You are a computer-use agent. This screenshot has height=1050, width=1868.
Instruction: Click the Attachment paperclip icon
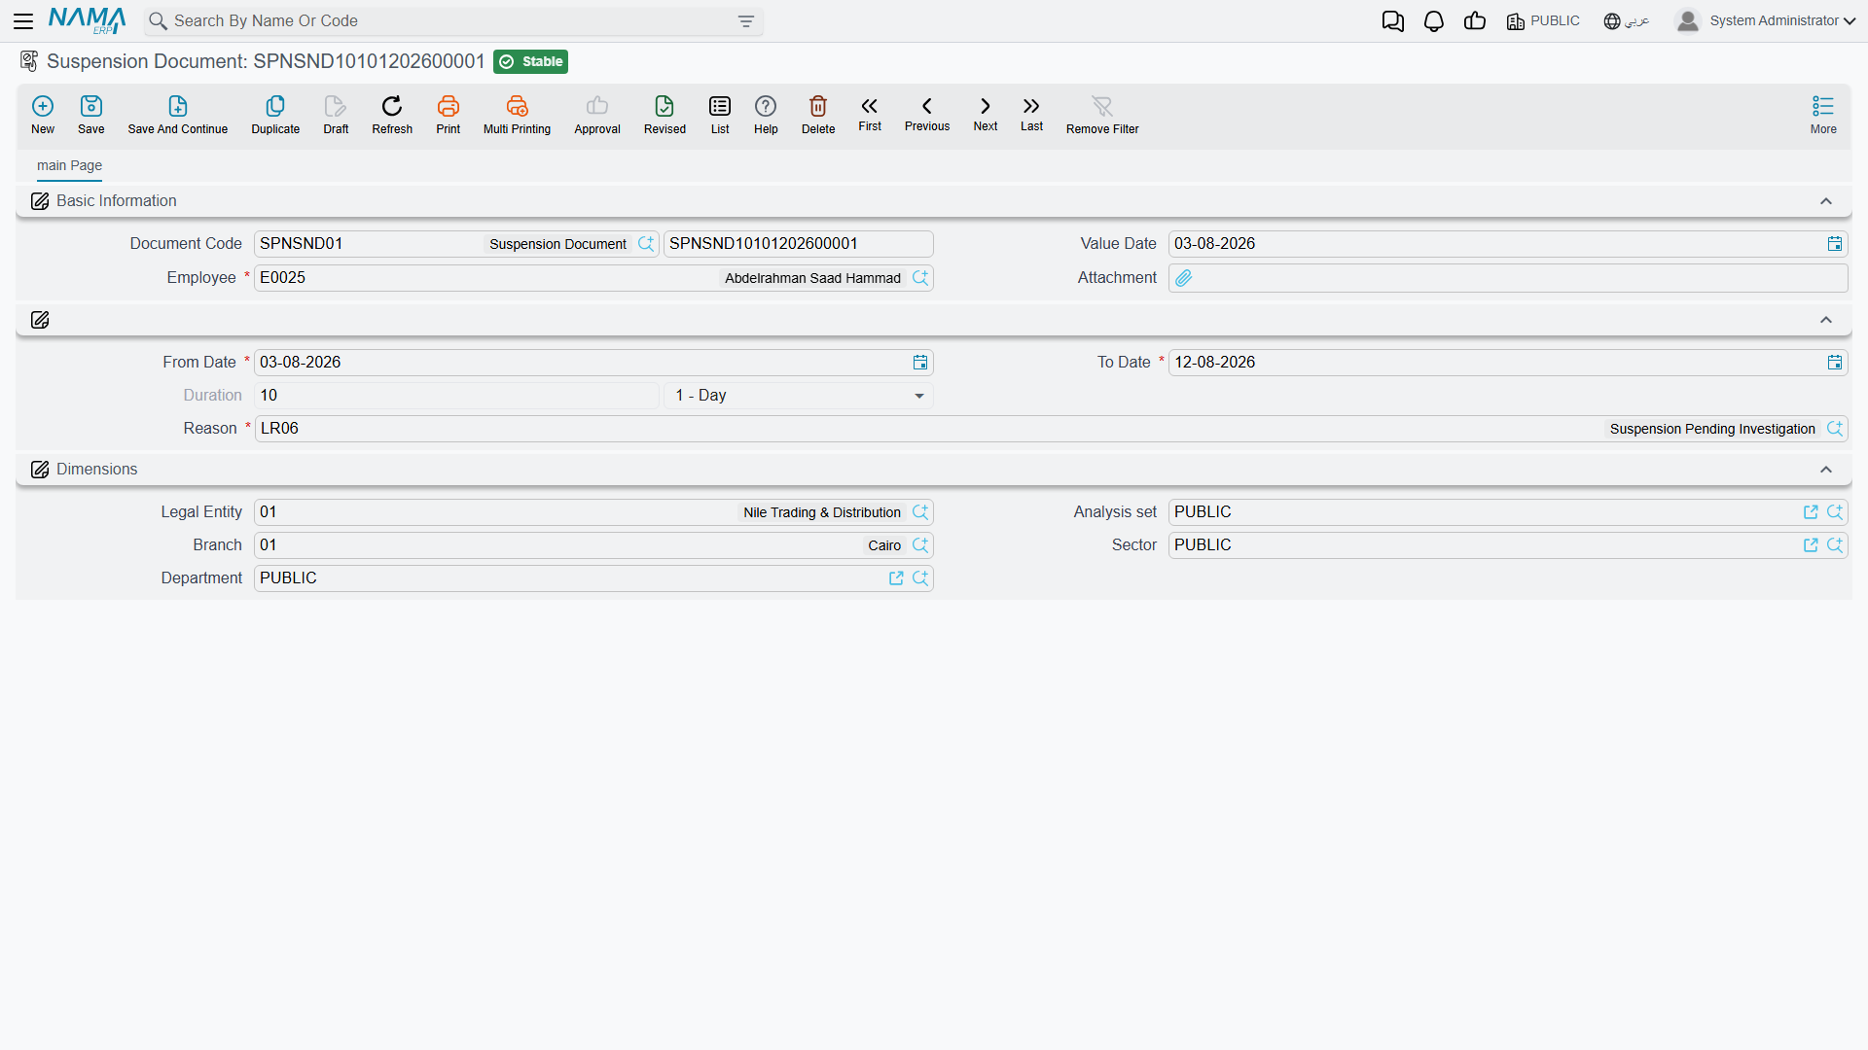pyautogui.click(x=1184, y=278)
